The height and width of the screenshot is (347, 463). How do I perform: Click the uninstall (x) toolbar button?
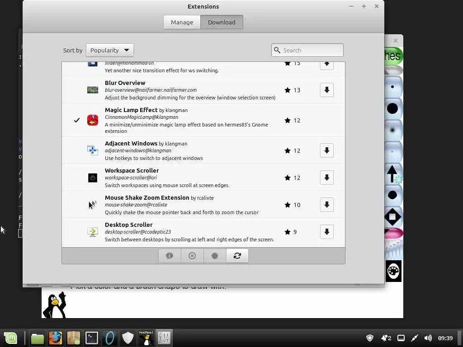click(192, 256)
